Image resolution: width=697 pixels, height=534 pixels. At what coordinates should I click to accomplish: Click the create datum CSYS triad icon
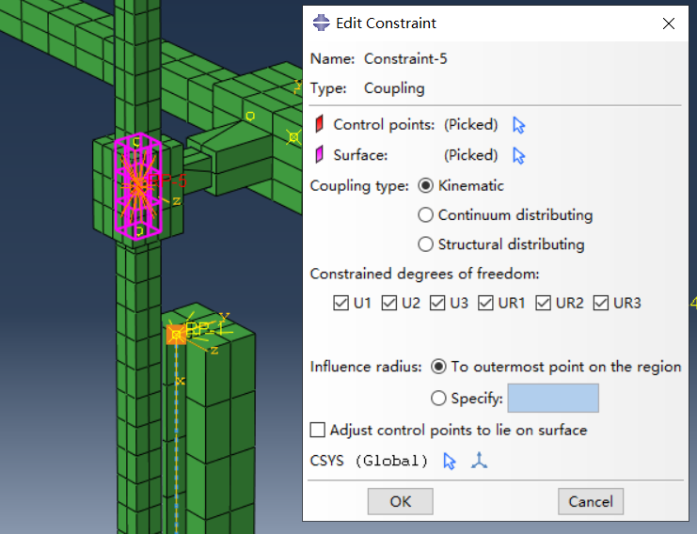479,461
